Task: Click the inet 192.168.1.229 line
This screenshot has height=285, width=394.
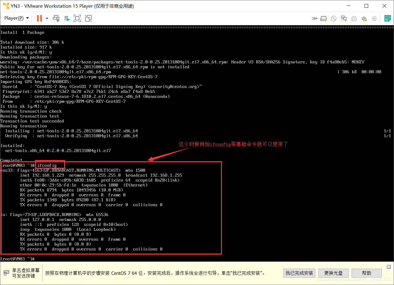Action: 101,175
